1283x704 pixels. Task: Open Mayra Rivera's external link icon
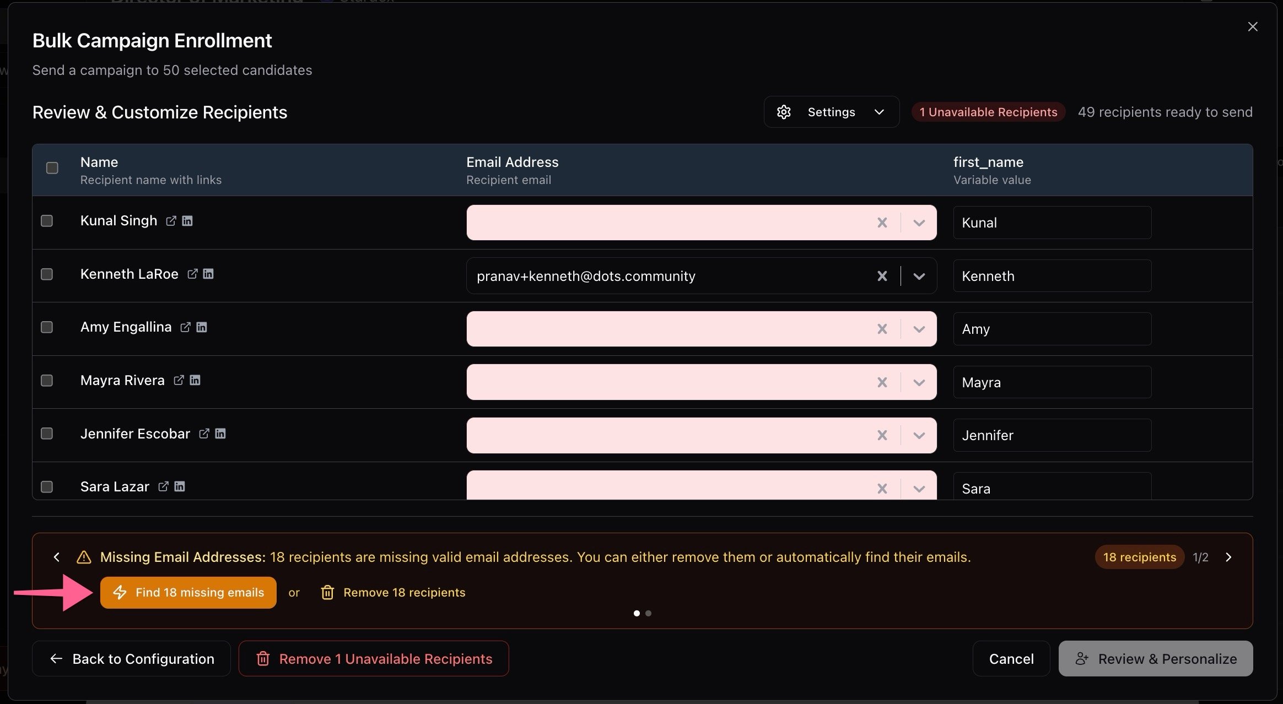(179, 380)
